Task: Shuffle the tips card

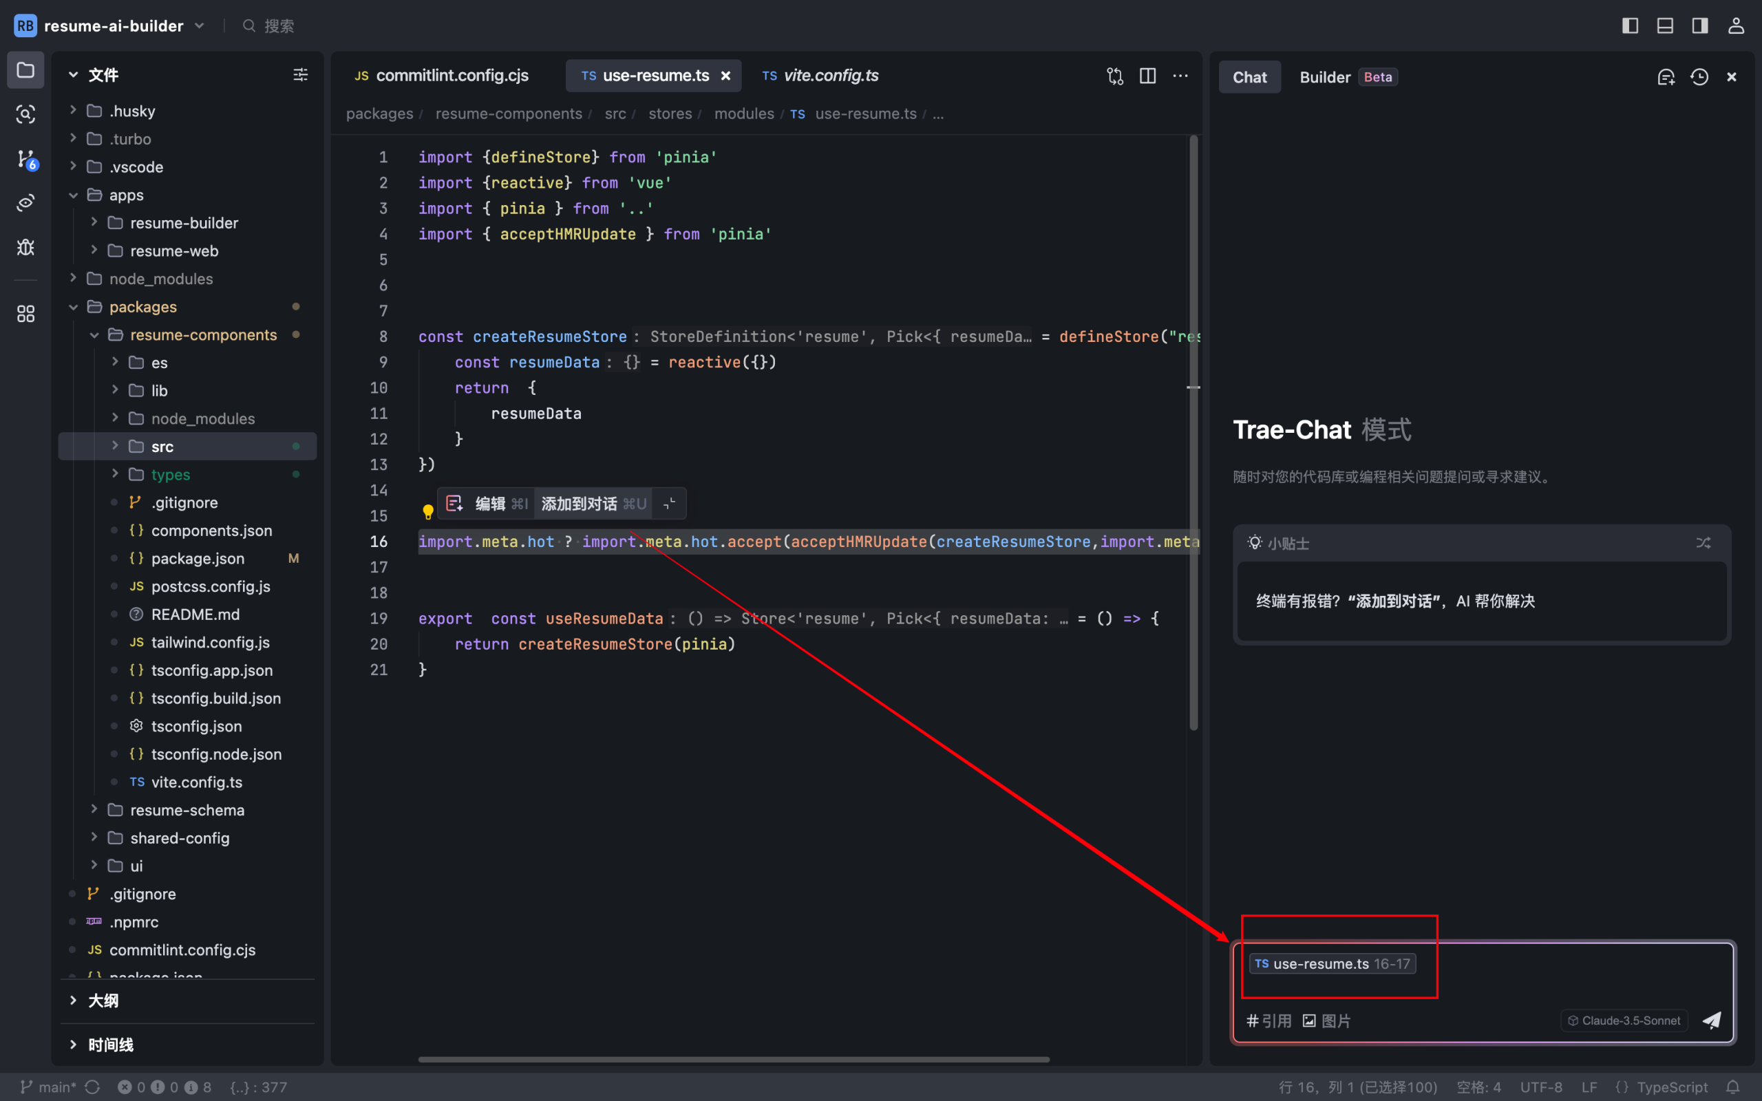Action: [x=1703, y=543]
